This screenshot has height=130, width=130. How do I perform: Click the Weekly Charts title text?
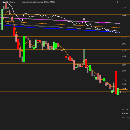(9, 2)
